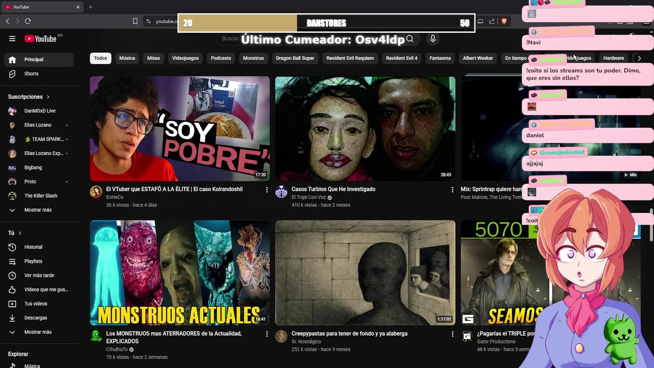Select the Fantasma filter chip
Screen dimensions: 654x368
[x=440, y=58]
